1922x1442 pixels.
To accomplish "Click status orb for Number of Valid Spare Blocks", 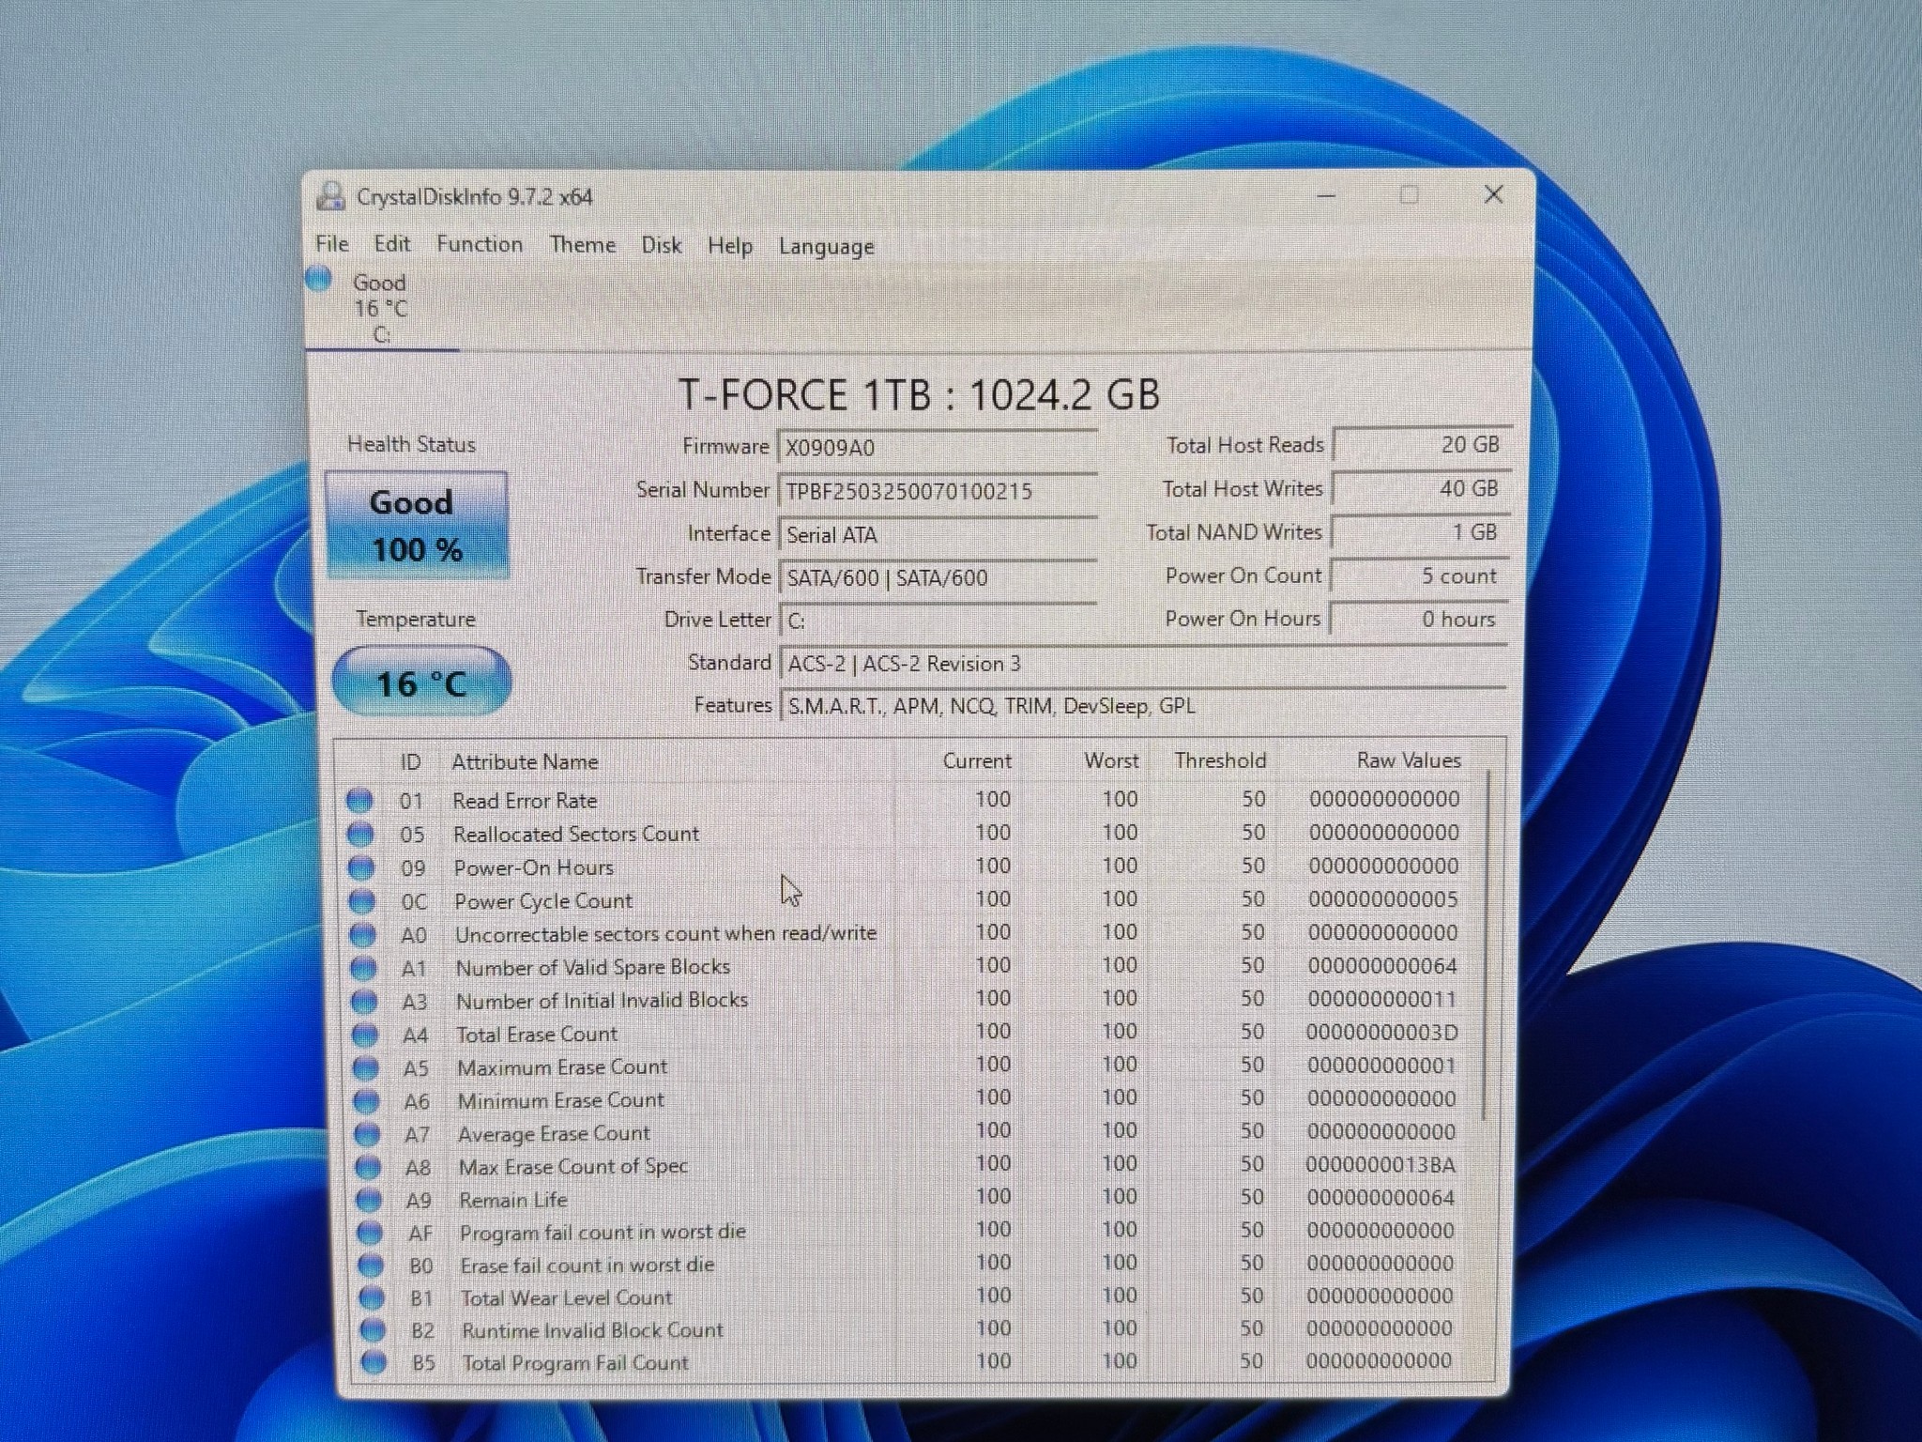I will 363,968.
